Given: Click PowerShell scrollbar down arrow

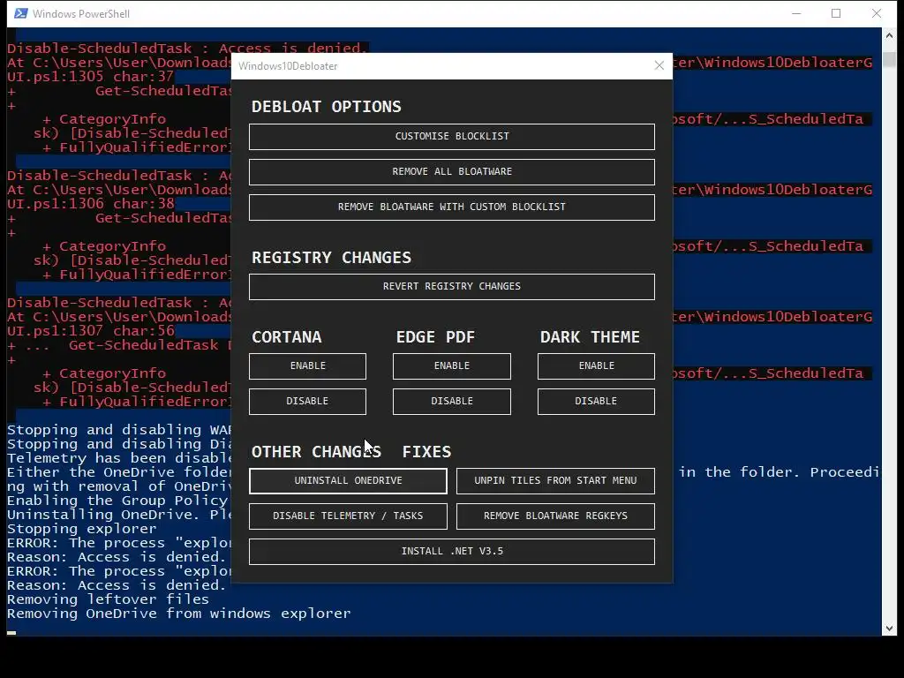Looking at the screenshot, I should [888, 629].
